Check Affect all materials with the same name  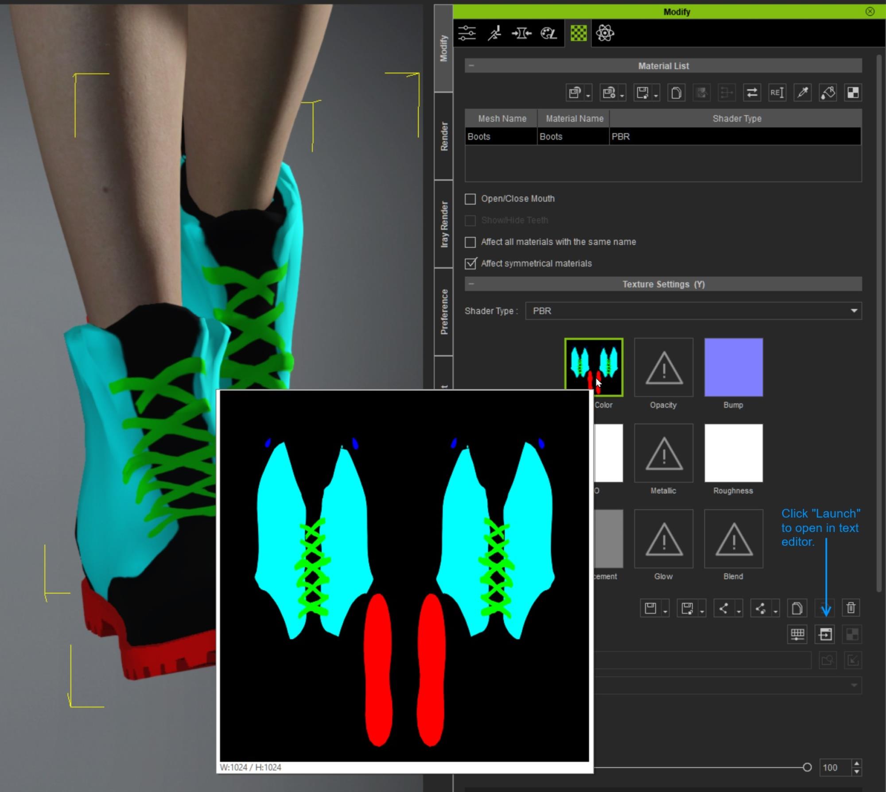[x=470, y=242]
